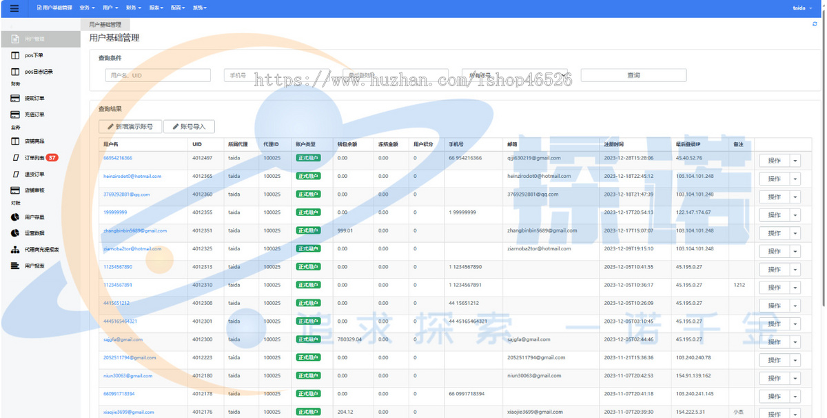Expand 操作 arrow for zhangbinbin5689@gmail.com row
Image resolution: width=827 pixels, height=418 pixels.
point(795,233)
